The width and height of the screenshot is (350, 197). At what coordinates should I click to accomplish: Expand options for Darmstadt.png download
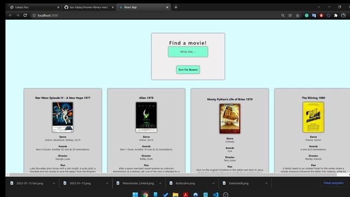pos(266,183)
